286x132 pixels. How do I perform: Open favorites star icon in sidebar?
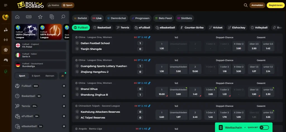click(40, 17)
